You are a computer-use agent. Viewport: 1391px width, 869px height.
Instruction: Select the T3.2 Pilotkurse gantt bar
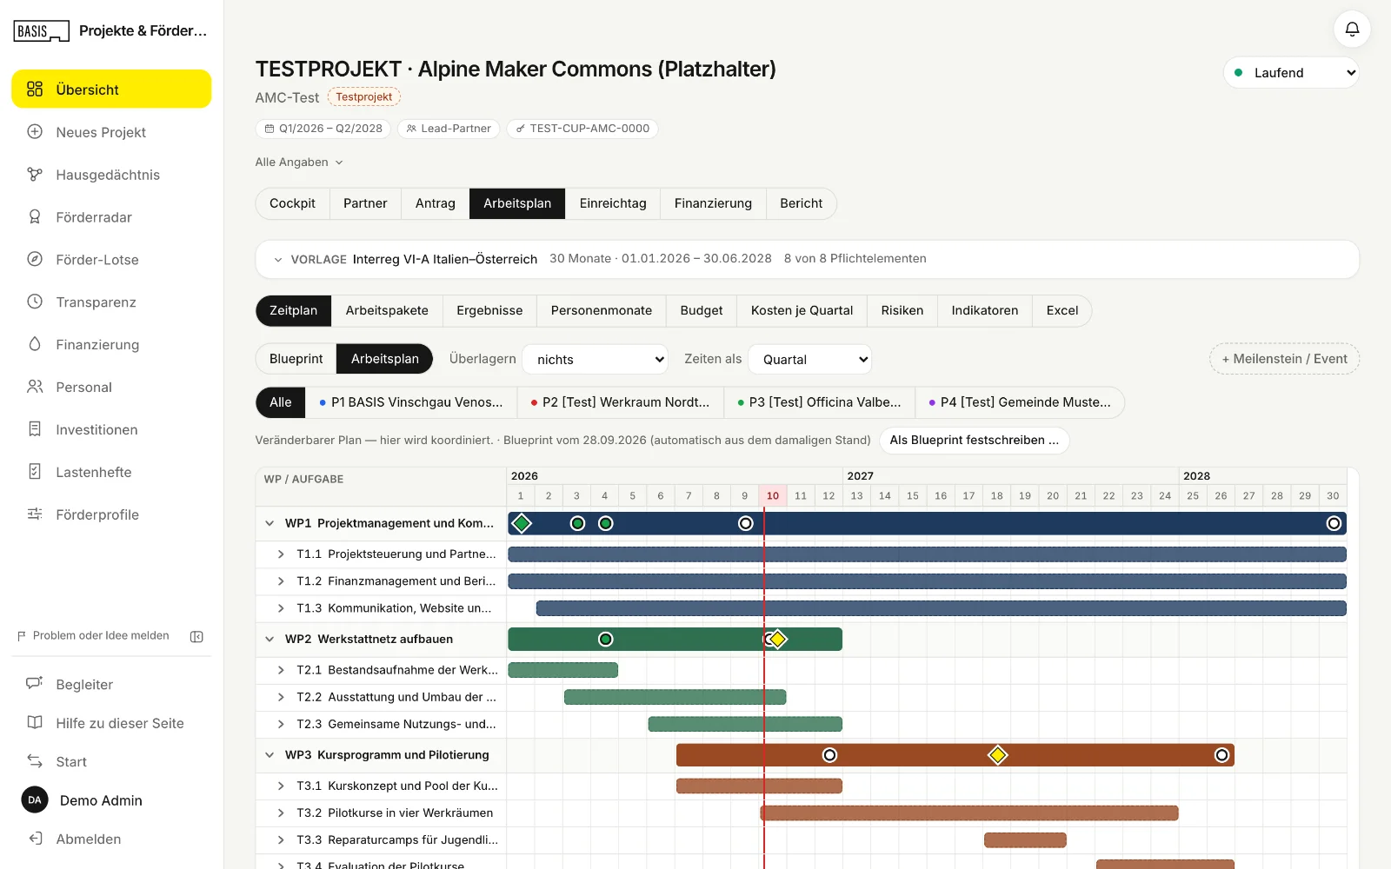(x=969, y=813)
